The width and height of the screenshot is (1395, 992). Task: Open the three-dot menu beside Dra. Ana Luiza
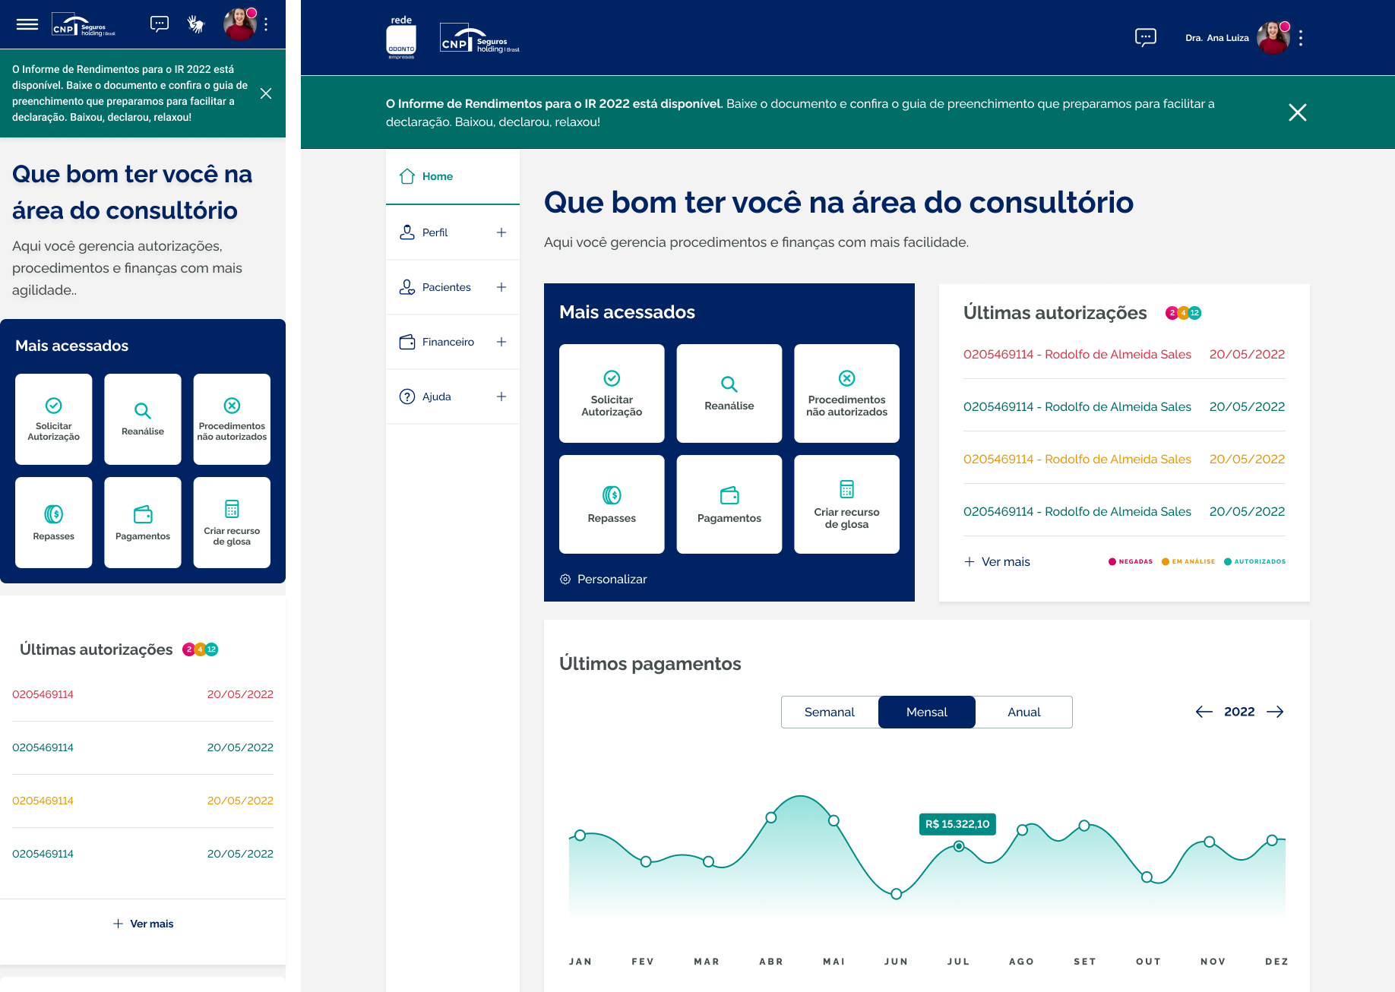(1301, 38)
